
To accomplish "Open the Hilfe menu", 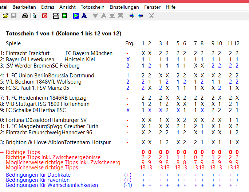I will [171, 7].
